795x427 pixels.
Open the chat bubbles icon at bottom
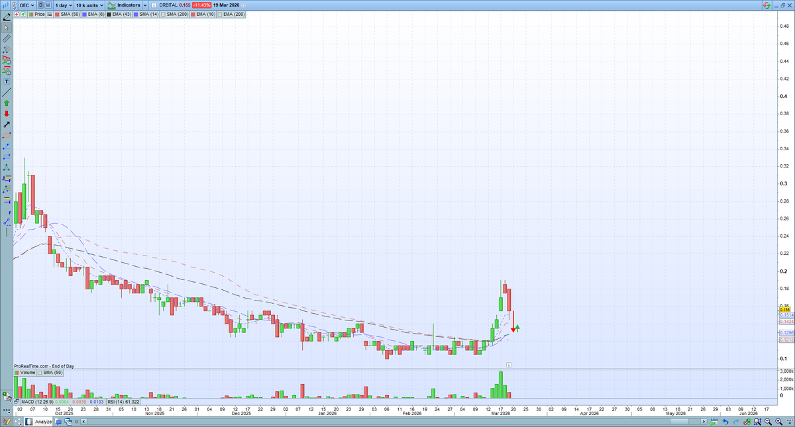[58, 421]
